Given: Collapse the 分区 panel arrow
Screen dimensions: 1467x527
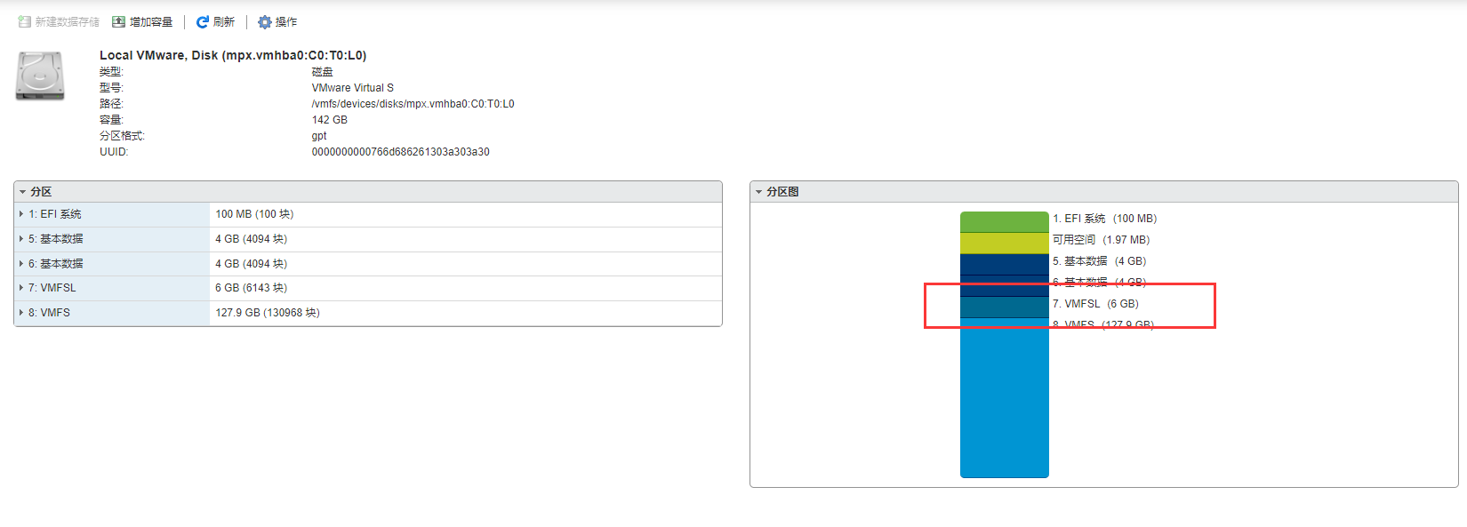Looking at the screenshot, I should pyautogui.click(x=22, y=192).
